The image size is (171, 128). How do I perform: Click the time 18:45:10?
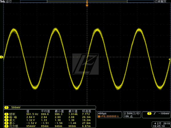tap(158, 126)
